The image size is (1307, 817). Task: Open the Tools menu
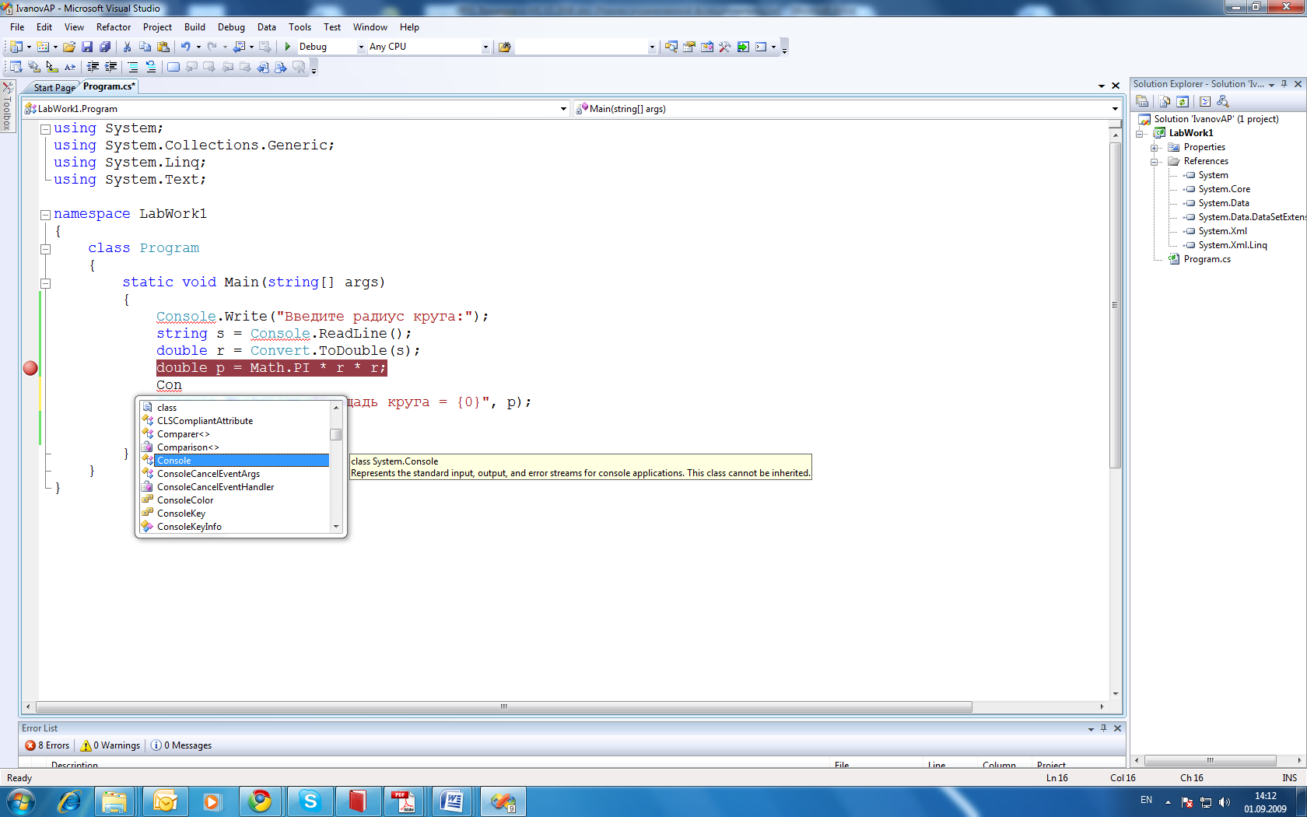pos(300,27)
